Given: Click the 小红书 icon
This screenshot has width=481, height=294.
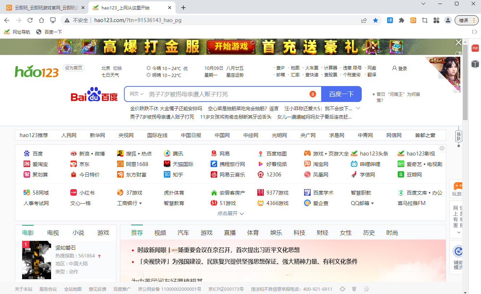Looking at the screenshot, I should (x=73, y=192).
